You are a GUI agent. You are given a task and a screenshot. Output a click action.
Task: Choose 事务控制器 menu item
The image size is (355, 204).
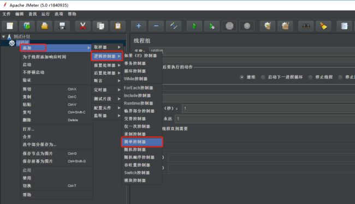tap(142, 63)
